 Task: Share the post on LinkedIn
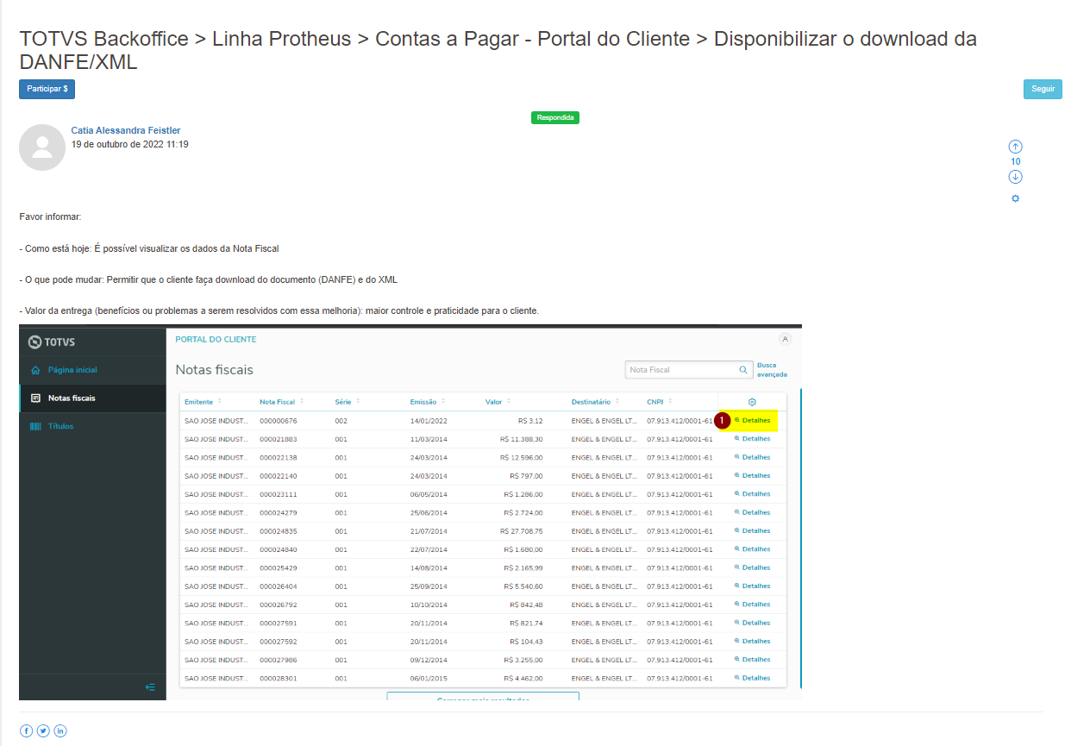[60, 730]
